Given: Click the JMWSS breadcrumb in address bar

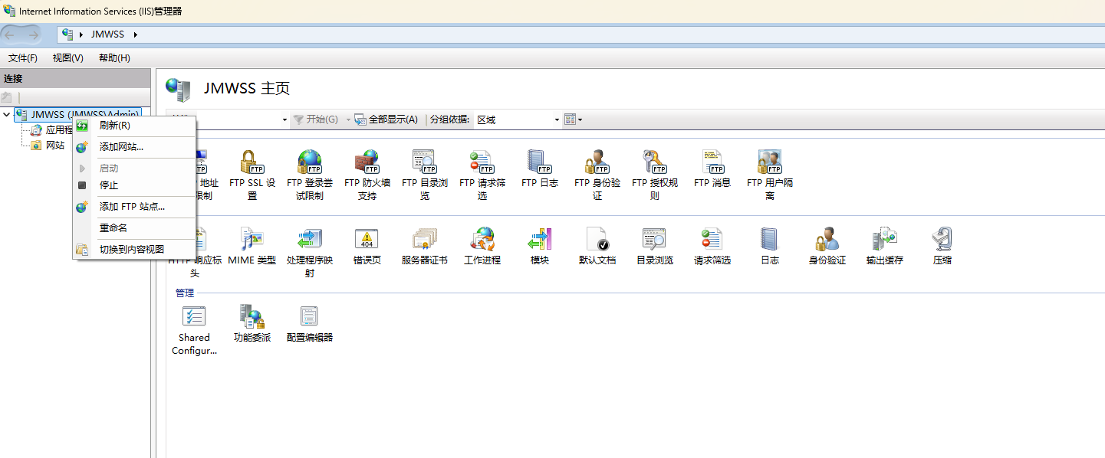Looking at the screenshot, I should [107, 34].
